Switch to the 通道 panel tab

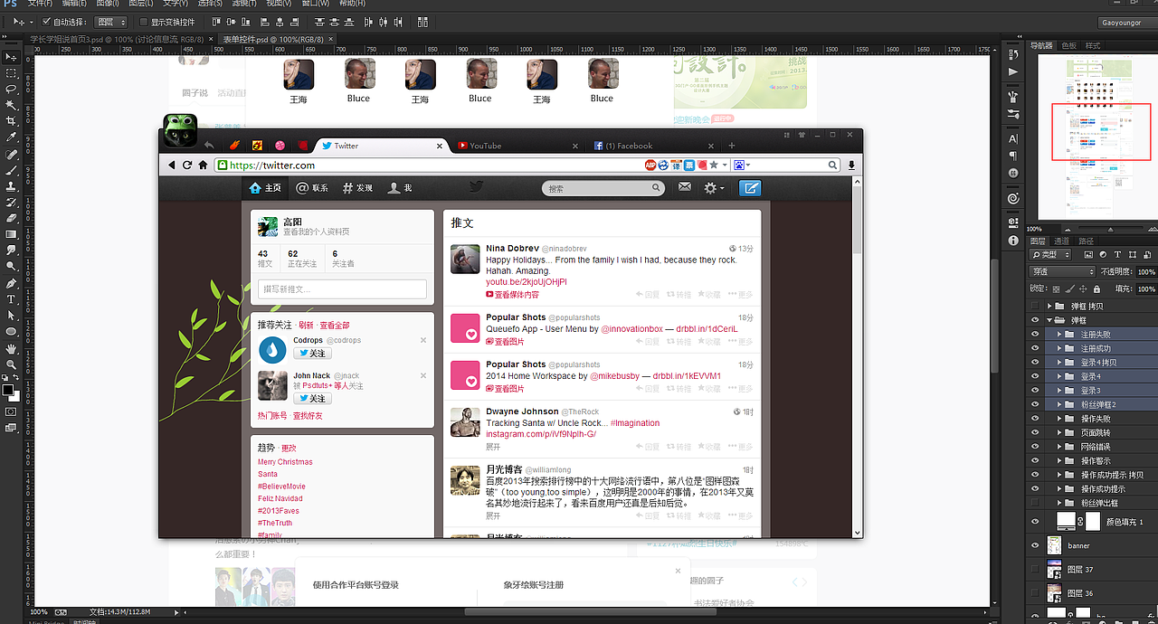[x=1062, y=241]
